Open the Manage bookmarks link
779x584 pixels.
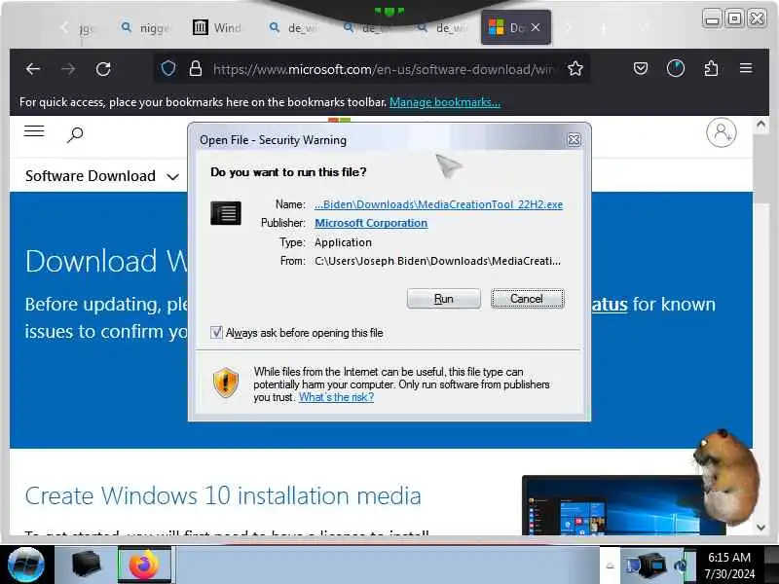445,102
